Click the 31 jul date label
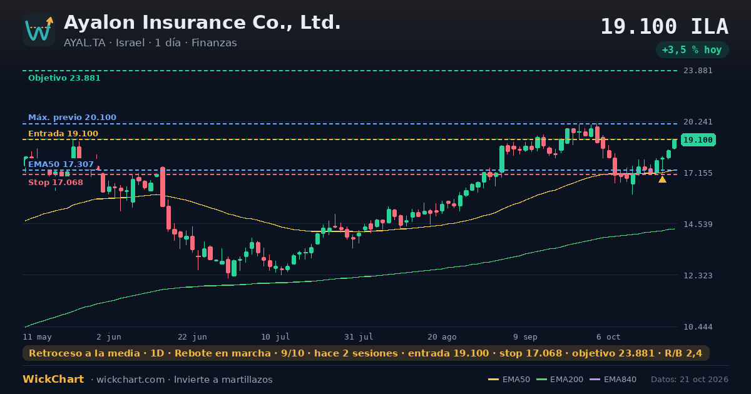This screenshot has width=751, height=394. coord(359,337)
